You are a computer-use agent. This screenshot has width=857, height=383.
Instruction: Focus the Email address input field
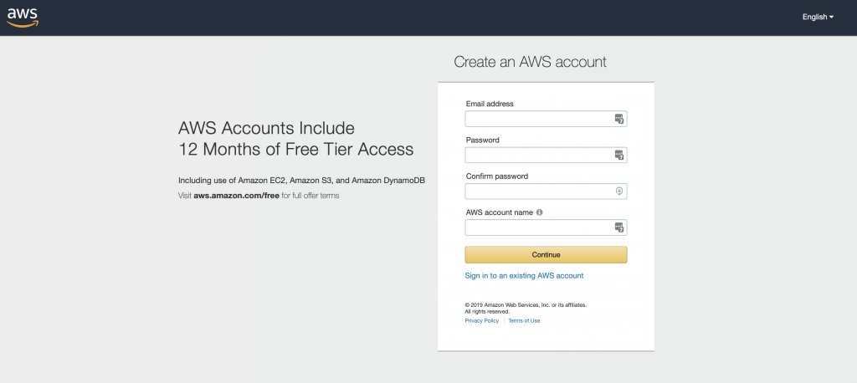point(546,119)
